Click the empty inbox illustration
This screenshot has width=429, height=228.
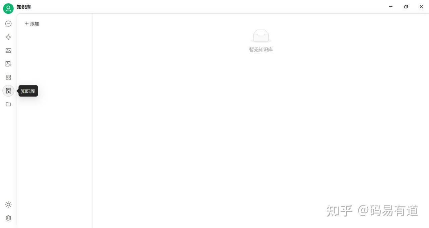click(x=261, y=36)
